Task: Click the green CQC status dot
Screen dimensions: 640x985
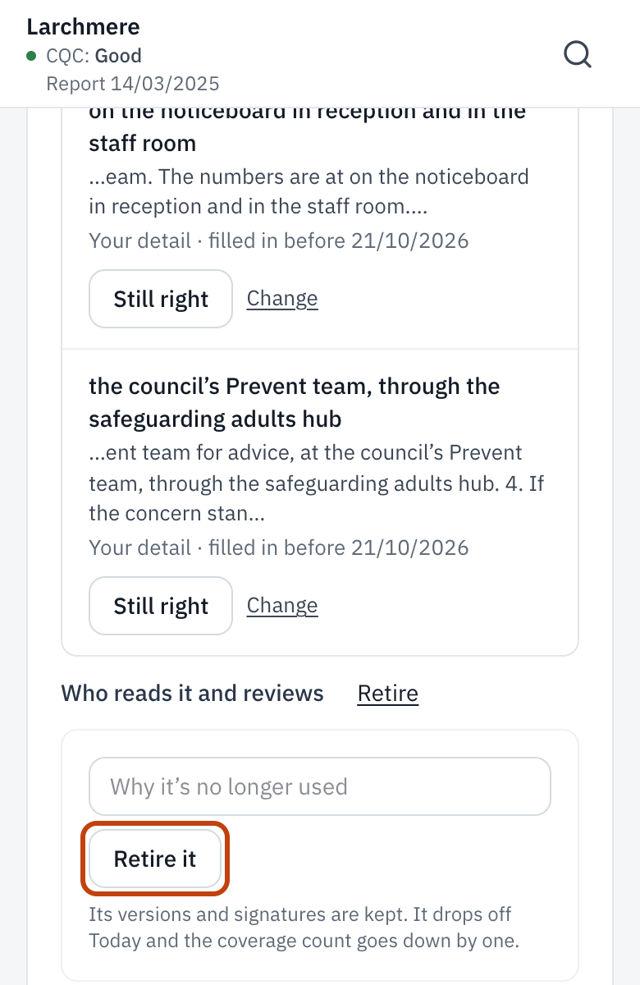Action: click(31, 56)
